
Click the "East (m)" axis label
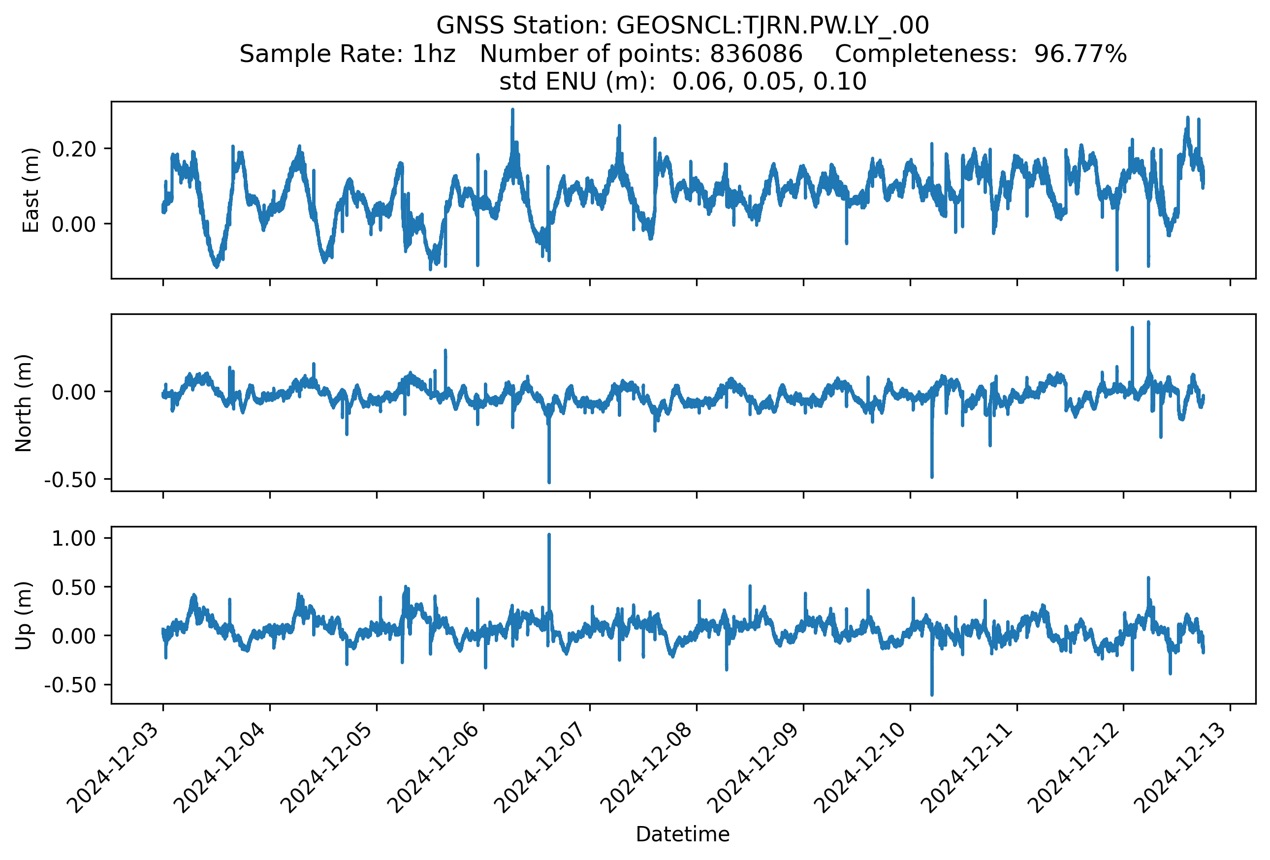31,190
